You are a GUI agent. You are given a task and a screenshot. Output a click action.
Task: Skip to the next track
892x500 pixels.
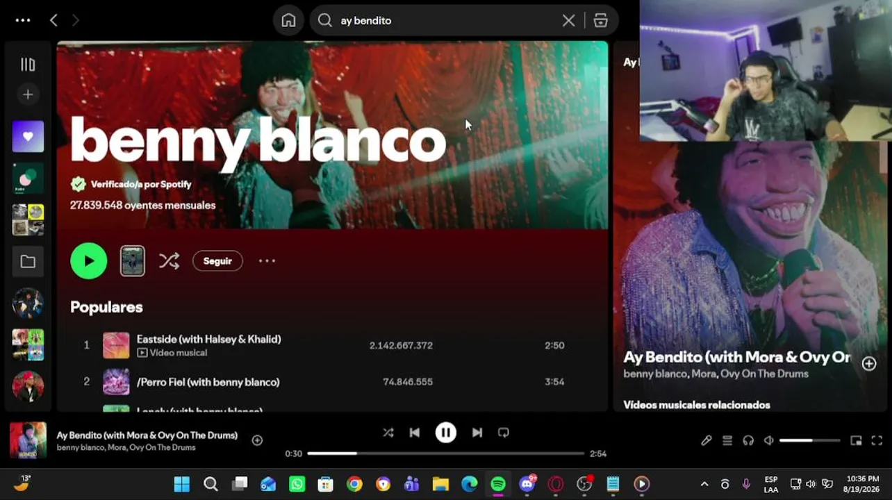pyautogui.click(x=477, y=433)
